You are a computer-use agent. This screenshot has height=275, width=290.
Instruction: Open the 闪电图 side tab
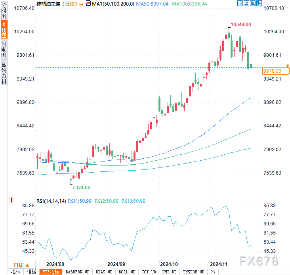(4, 50)
